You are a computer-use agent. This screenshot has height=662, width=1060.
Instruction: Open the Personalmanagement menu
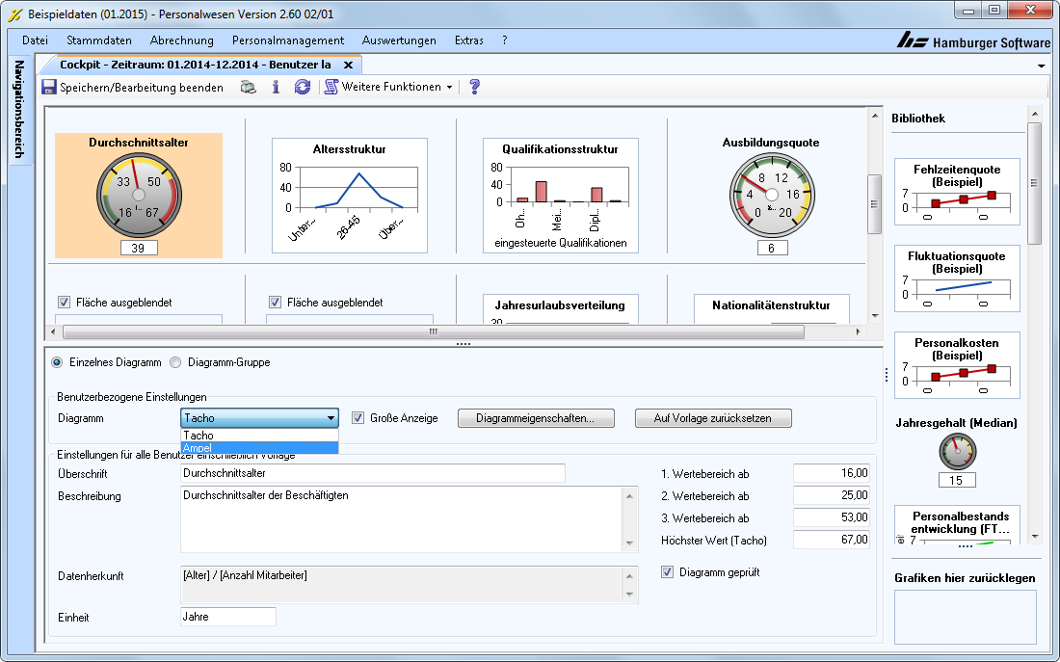pos(288,40)
